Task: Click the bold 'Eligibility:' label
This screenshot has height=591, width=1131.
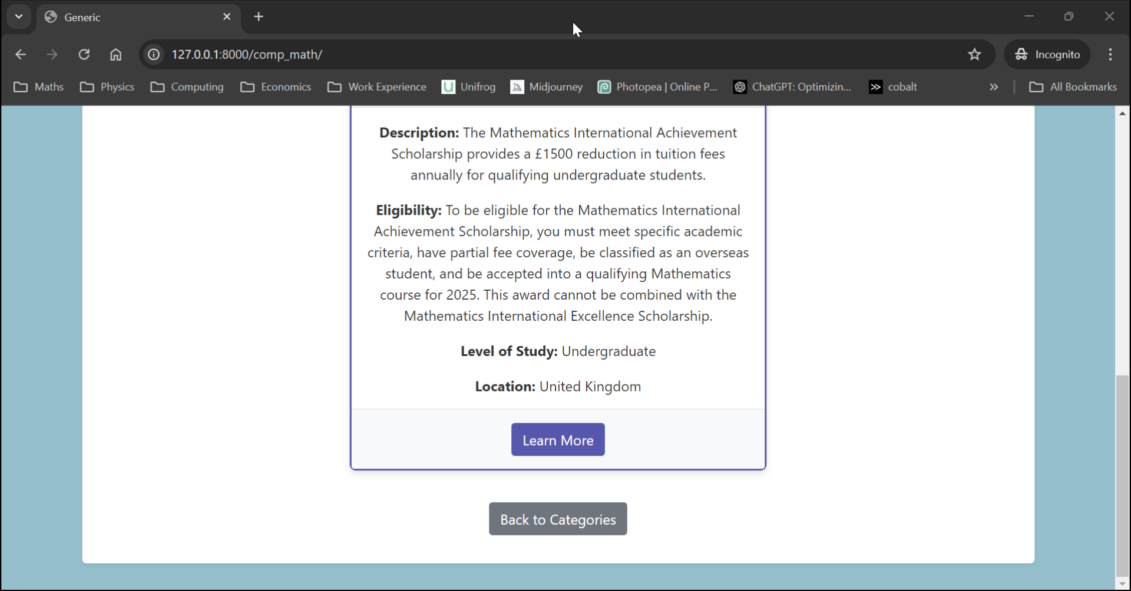Action: click(x=409, y=211)
